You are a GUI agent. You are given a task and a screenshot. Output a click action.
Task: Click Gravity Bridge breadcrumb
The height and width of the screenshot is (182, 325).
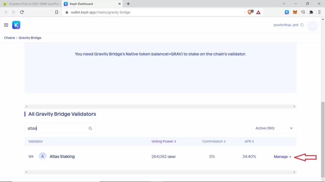(30, 38)
